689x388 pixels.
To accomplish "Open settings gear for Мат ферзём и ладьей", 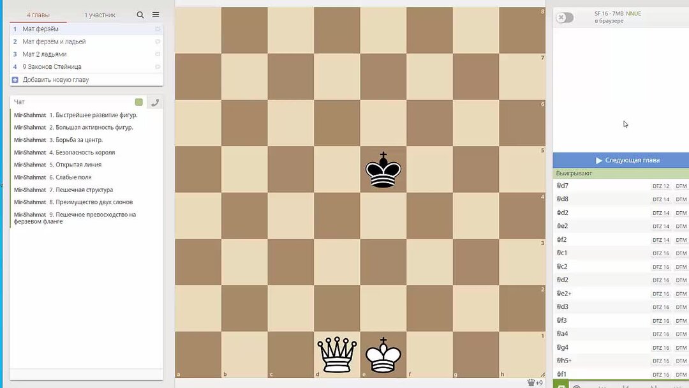I will tap(158, 41).
